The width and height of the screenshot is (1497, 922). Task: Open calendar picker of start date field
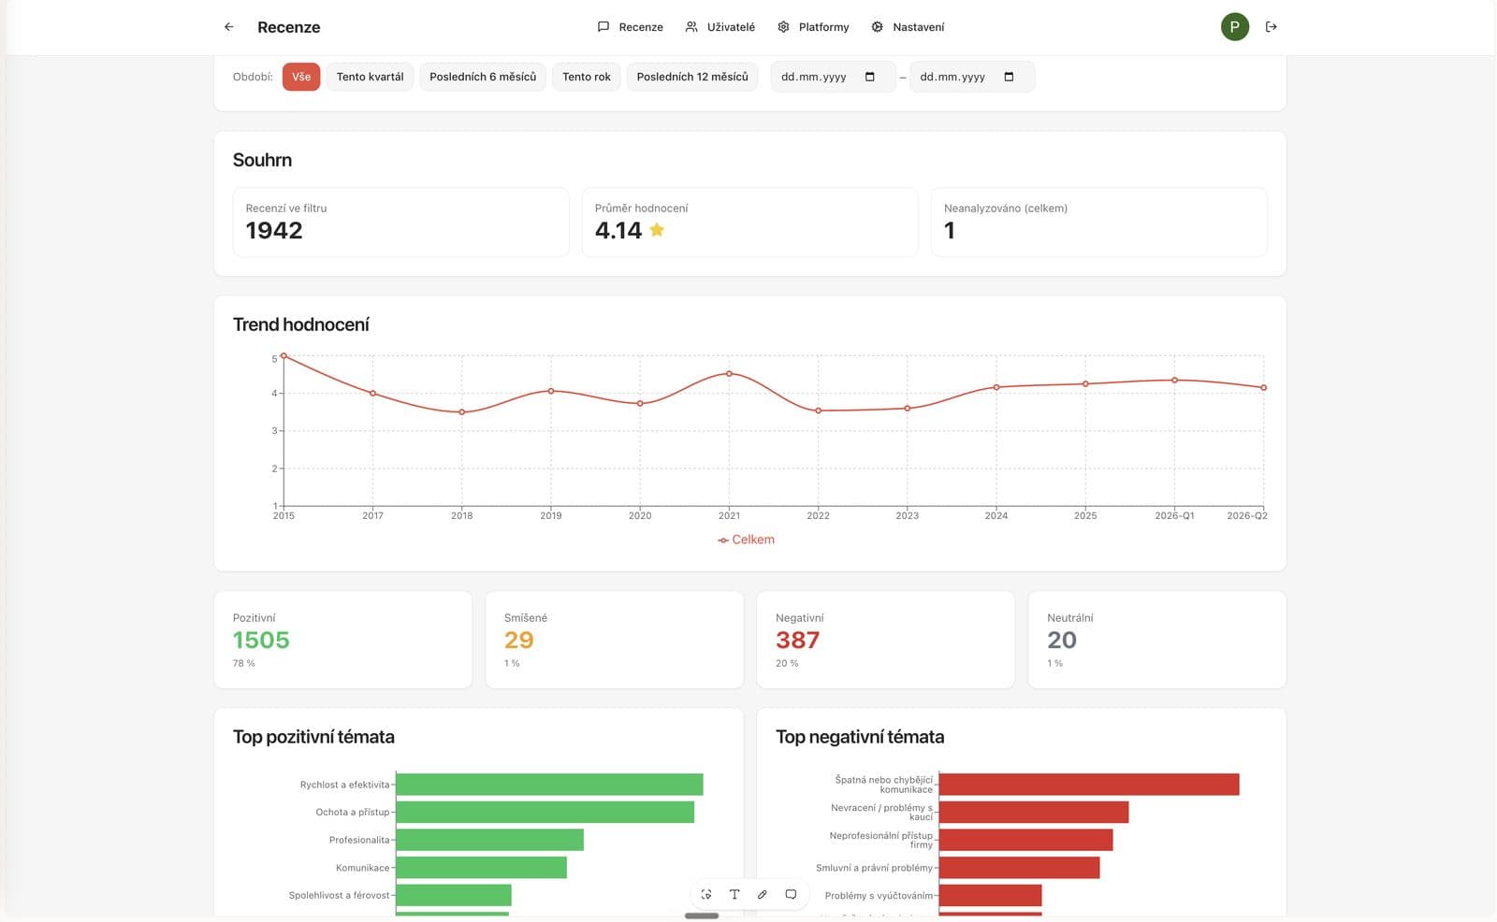pos(869,77)
